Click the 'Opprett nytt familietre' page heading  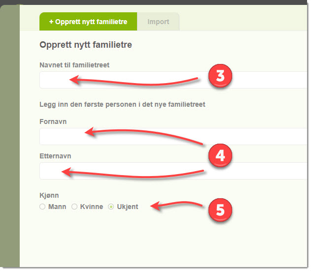85,45
